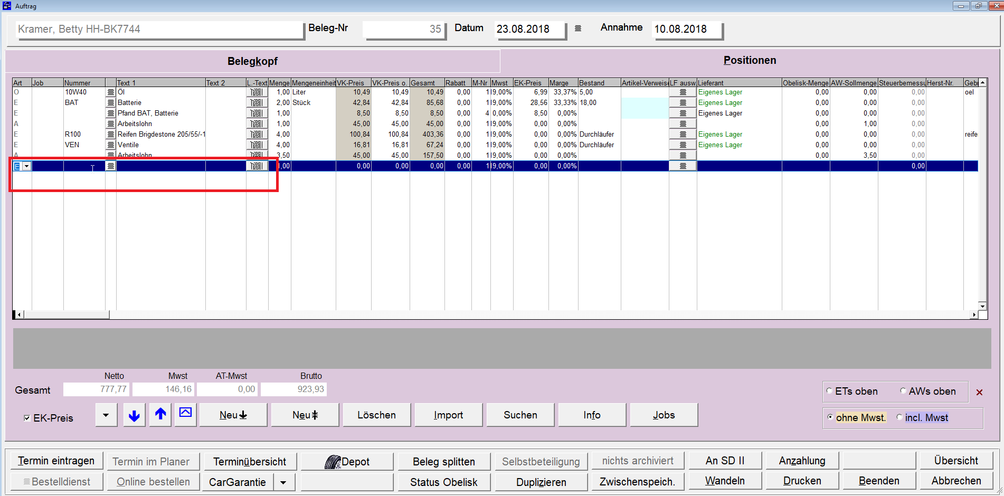This screenshot has width=1004, height=496.
Task: Open text list icon in the Öl row
Action: (111, 92)
